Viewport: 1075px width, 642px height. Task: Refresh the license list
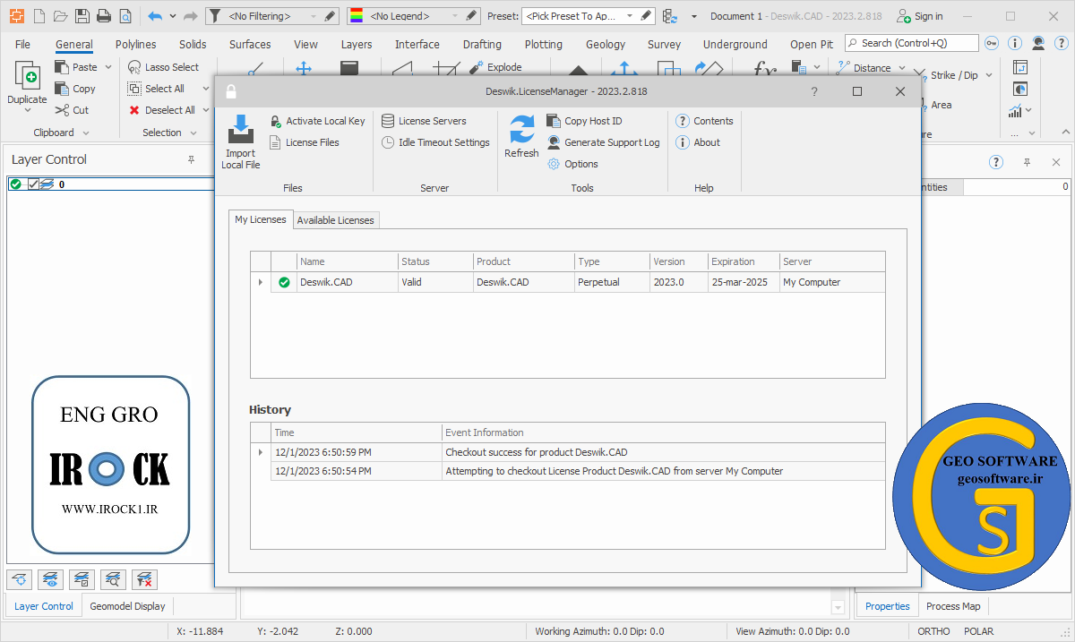pyautogui.click(x=521, y=136)
